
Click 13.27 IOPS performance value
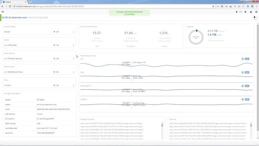96,33
